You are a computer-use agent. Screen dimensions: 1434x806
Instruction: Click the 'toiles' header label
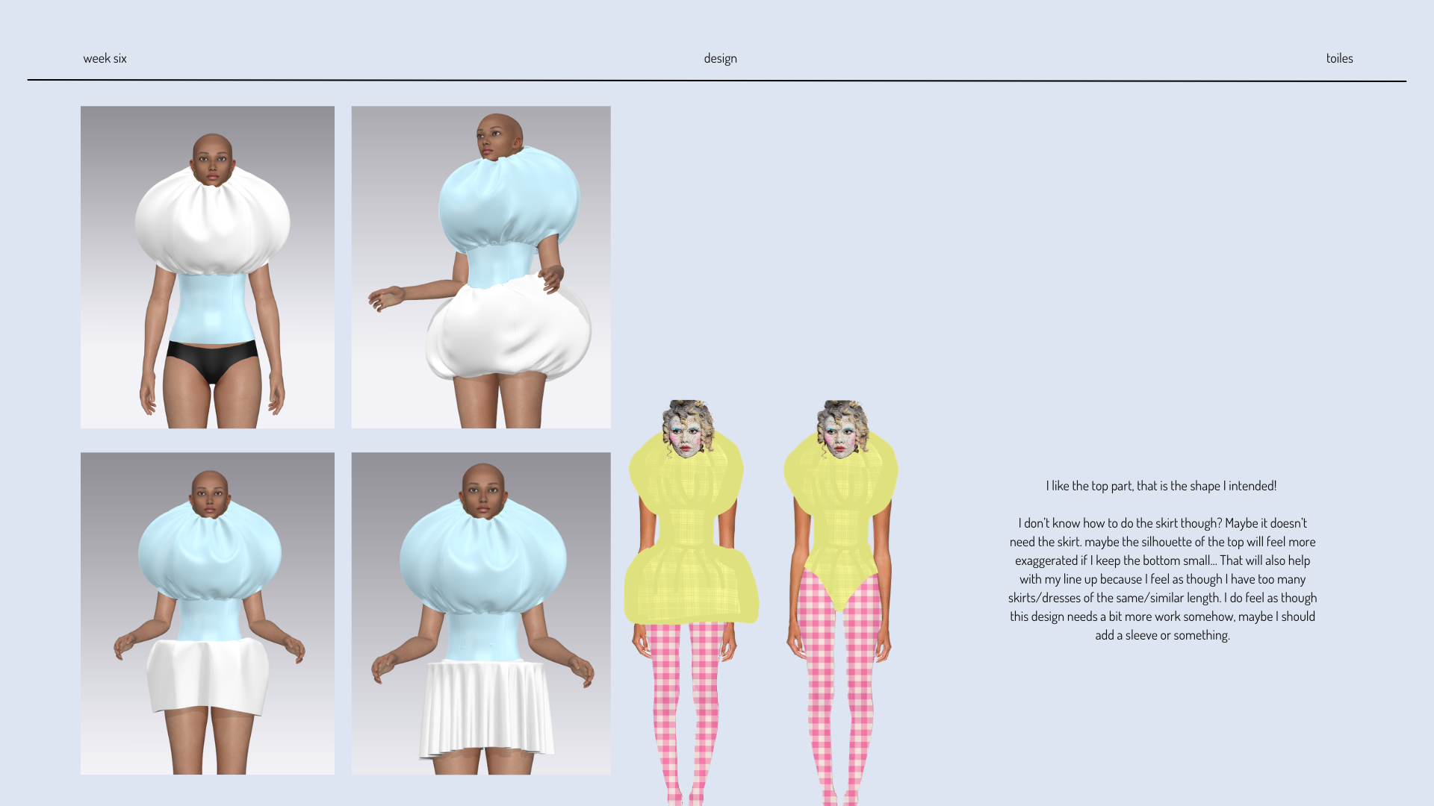(1339, 58)
